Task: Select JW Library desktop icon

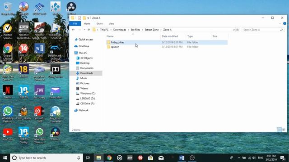Action: (x=39, y=92)
